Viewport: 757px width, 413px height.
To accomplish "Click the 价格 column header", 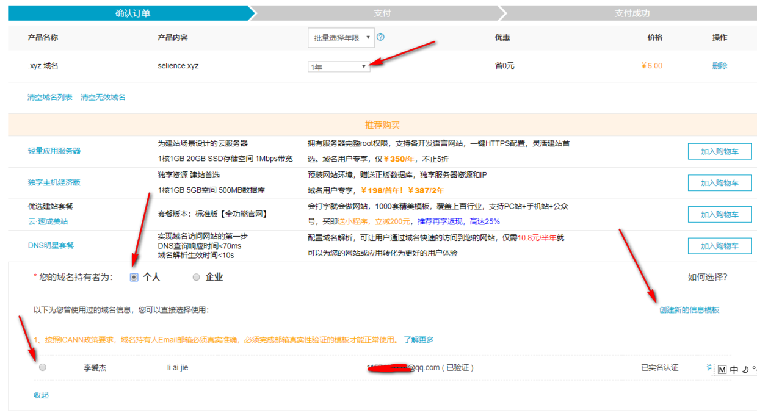I will coord(655,38).
